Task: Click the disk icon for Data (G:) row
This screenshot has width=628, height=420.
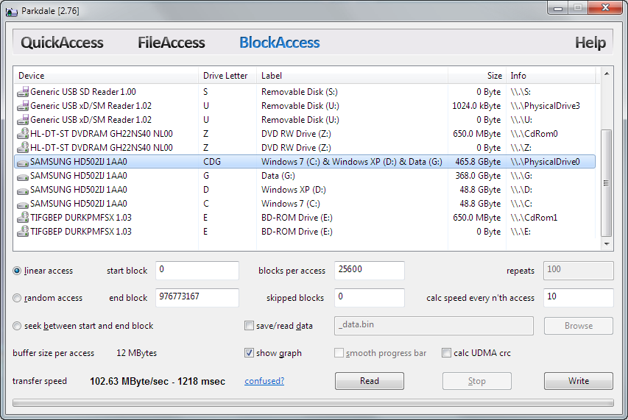Action: (24, 177)
